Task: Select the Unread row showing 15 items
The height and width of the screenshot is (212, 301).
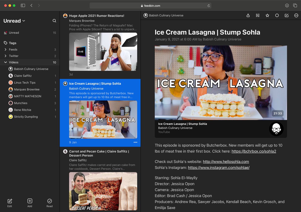Action: pos(30,33)
